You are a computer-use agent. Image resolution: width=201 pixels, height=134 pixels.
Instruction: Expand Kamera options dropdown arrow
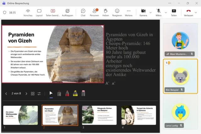pos(150,13)
